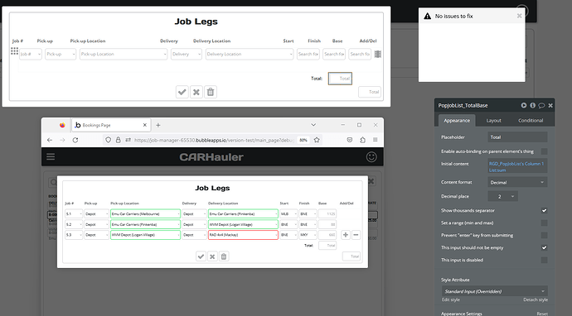Open the MKY finish dropdown in row 5.3
The width and height of the screenshot is (572, 316).
pos(308,235)
